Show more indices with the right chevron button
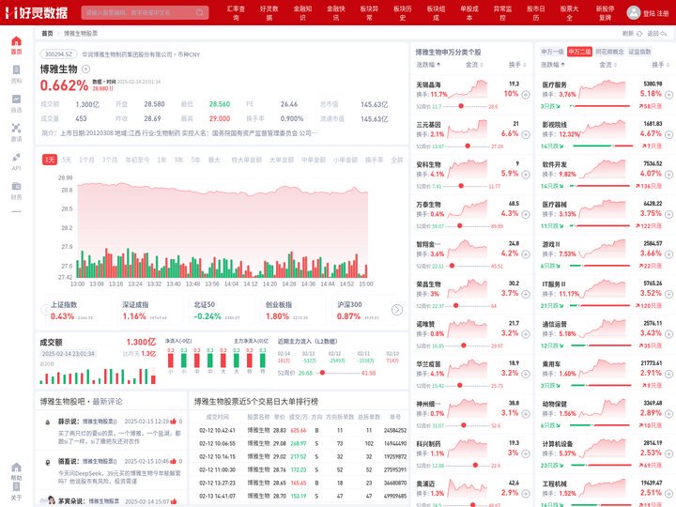 pos(397,310)
